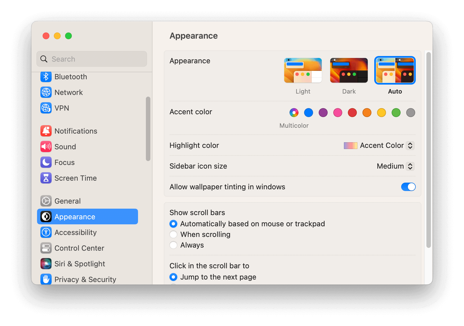The width and height of the screenshot is (464, 326).
Task: Select the When scrolling radio button
Action: point(173,234)
